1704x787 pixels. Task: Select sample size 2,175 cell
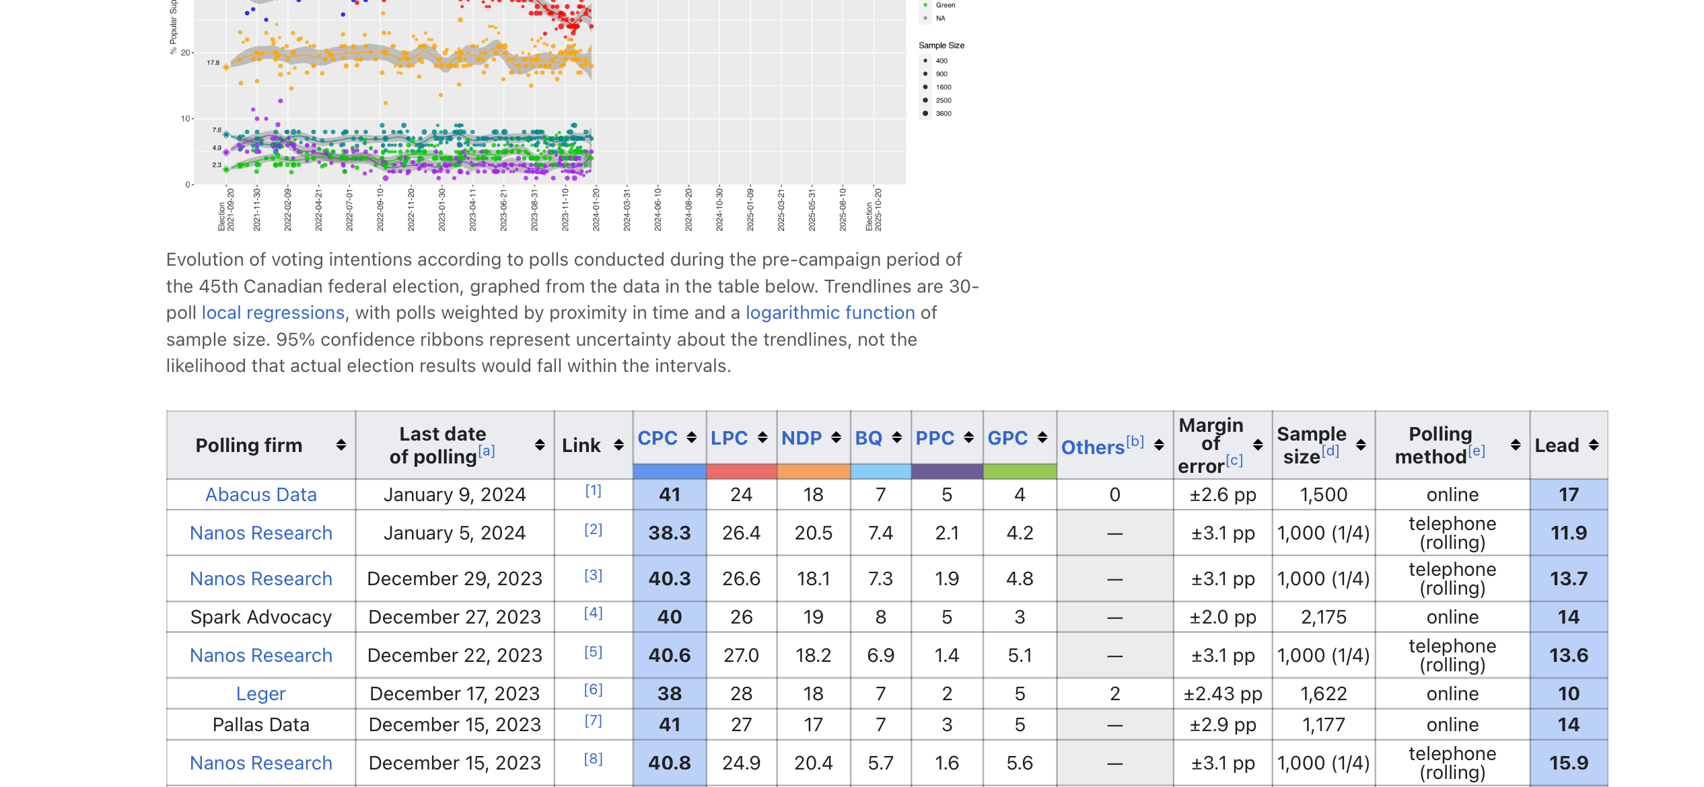coord(1324,617)
